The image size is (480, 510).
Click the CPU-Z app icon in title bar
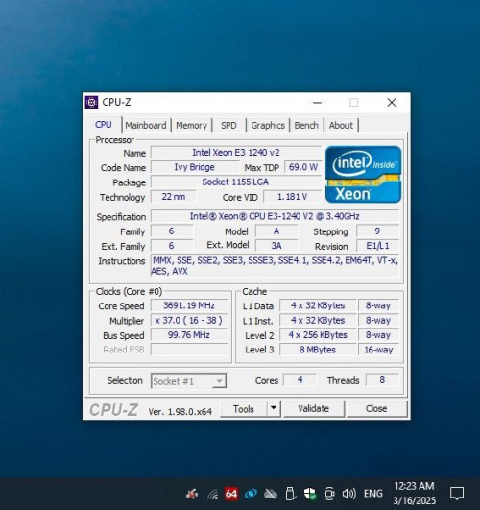click(x=91, y=102)
